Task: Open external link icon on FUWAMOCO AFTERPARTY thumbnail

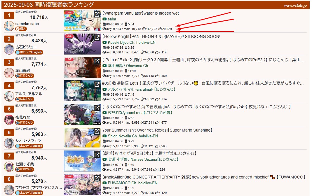Action: click(97, 178)
